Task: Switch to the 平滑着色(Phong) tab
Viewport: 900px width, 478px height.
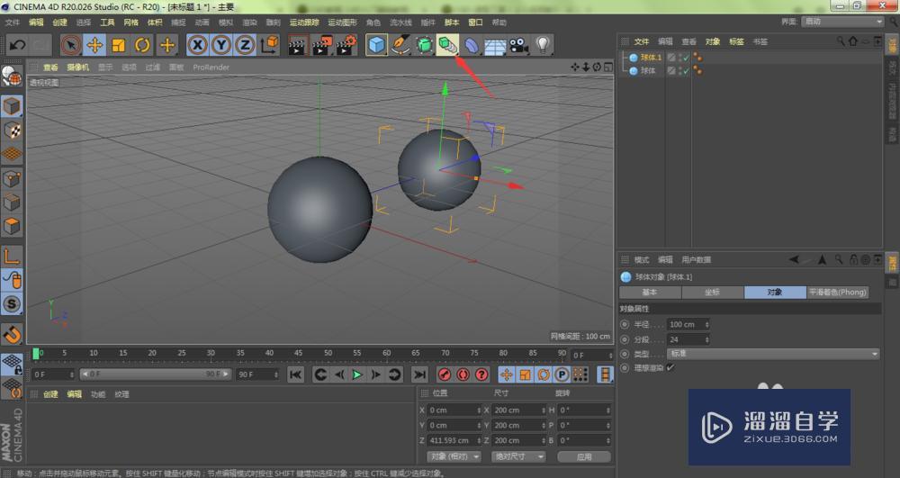Action: pyautogui.click(x=837, y=292)
